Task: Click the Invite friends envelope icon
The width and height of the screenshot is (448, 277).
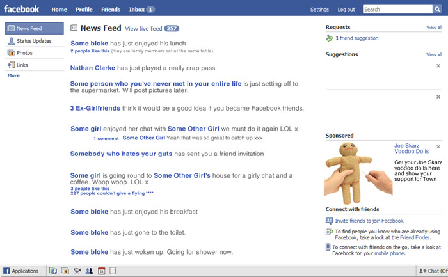Action: click(329, 221)
